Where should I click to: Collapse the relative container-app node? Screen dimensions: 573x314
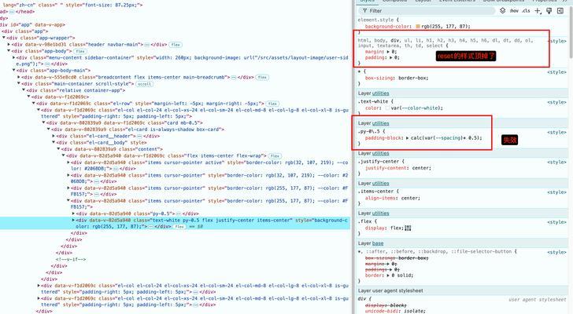point(24,90)
